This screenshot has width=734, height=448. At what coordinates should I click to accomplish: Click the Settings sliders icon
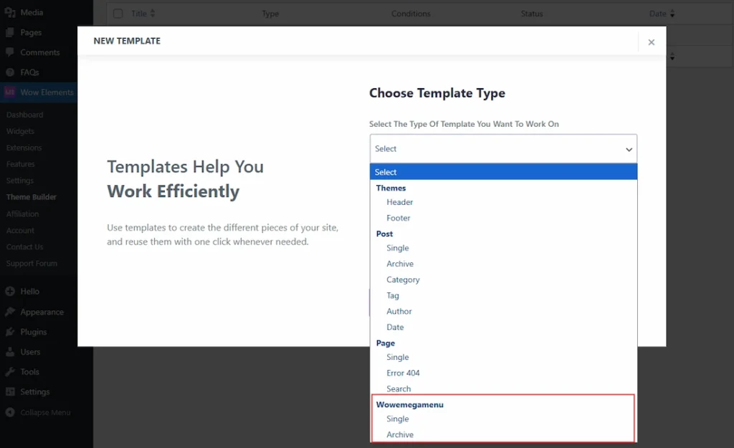point(10,392)
